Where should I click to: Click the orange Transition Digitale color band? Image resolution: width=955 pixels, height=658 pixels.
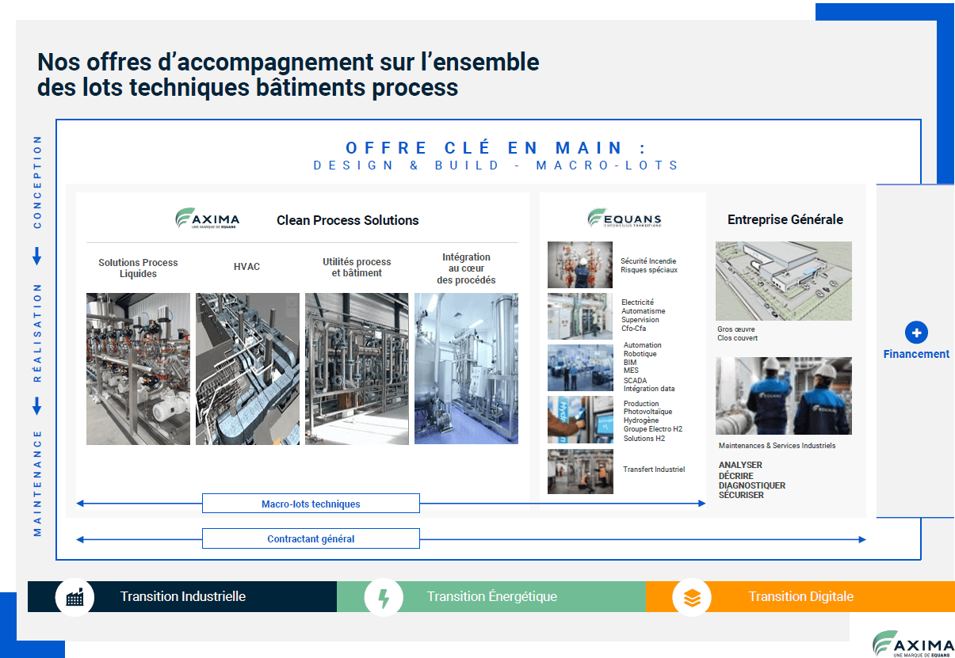(800, 597)
